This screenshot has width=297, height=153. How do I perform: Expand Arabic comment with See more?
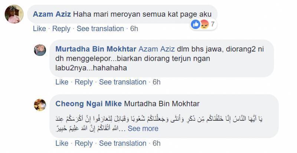(x=143, y=129)
